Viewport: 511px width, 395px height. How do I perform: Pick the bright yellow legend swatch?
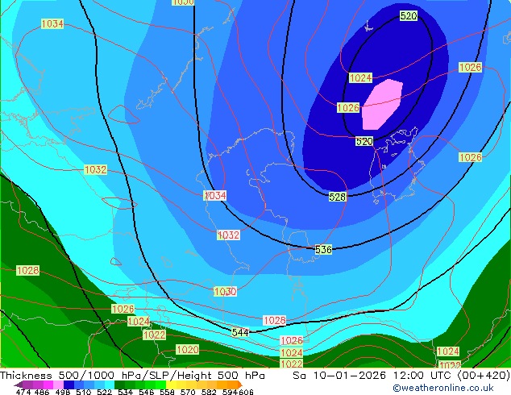(x=171, y=385)
